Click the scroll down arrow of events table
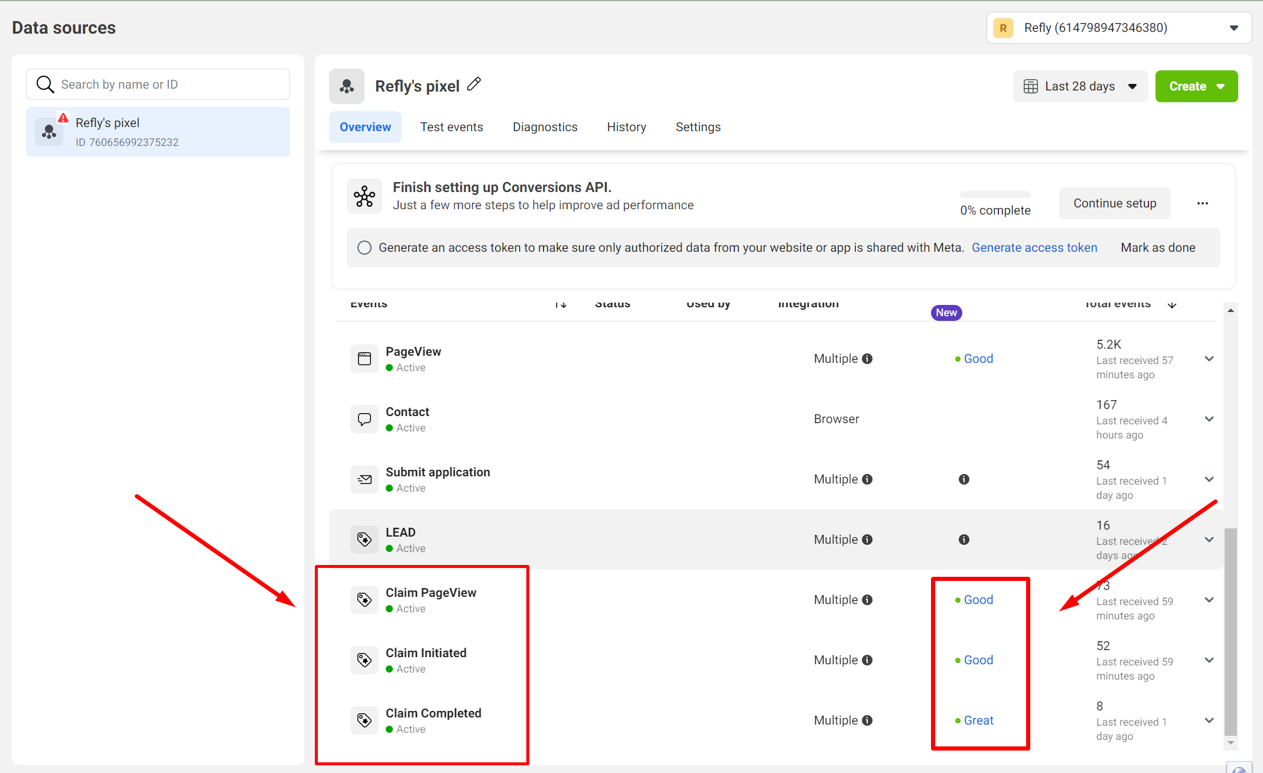The image size is (1263, 773). click(1231, 743)
